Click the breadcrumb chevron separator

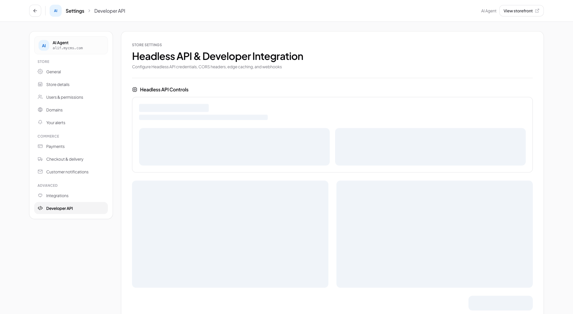point(89,11)
